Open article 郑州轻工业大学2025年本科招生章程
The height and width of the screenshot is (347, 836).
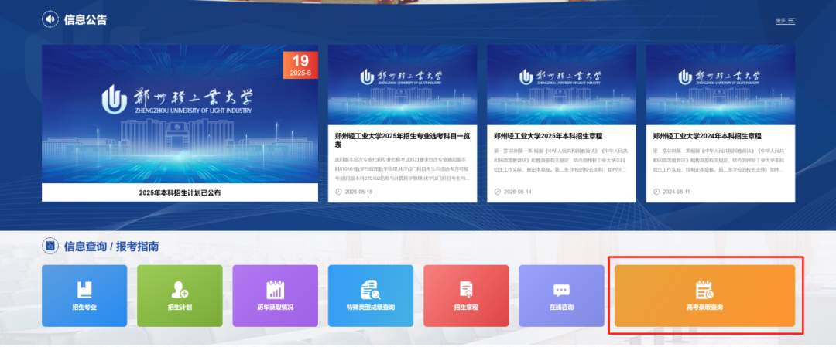click(548, 136)
